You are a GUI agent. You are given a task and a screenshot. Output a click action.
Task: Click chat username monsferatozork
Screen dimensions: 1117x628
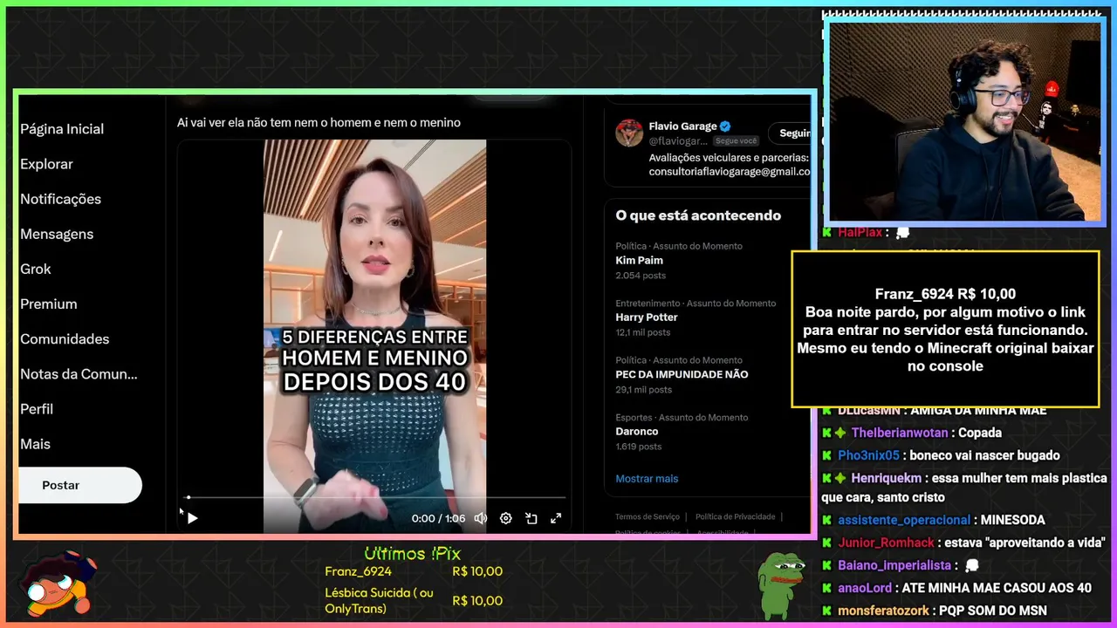click(883, 611)
